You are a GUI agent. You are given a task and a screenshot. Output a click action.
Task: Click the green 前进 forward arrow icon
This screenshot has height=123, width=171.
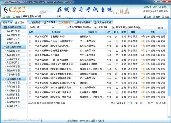(x=14, y=17)
